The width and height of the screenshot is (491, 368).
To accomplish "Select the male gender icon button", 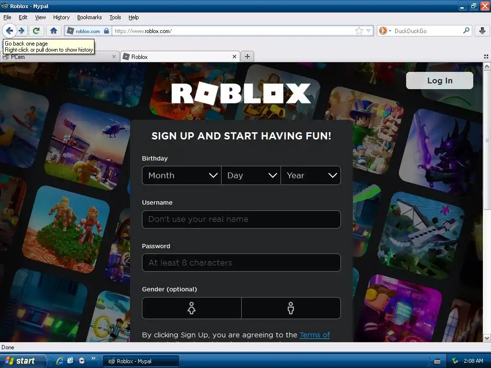I will click(291, 308).
